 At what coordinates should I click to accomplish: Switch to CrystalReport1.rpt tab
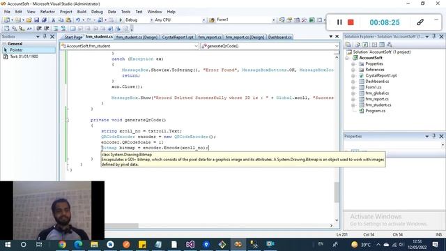(x=178, y=37)
